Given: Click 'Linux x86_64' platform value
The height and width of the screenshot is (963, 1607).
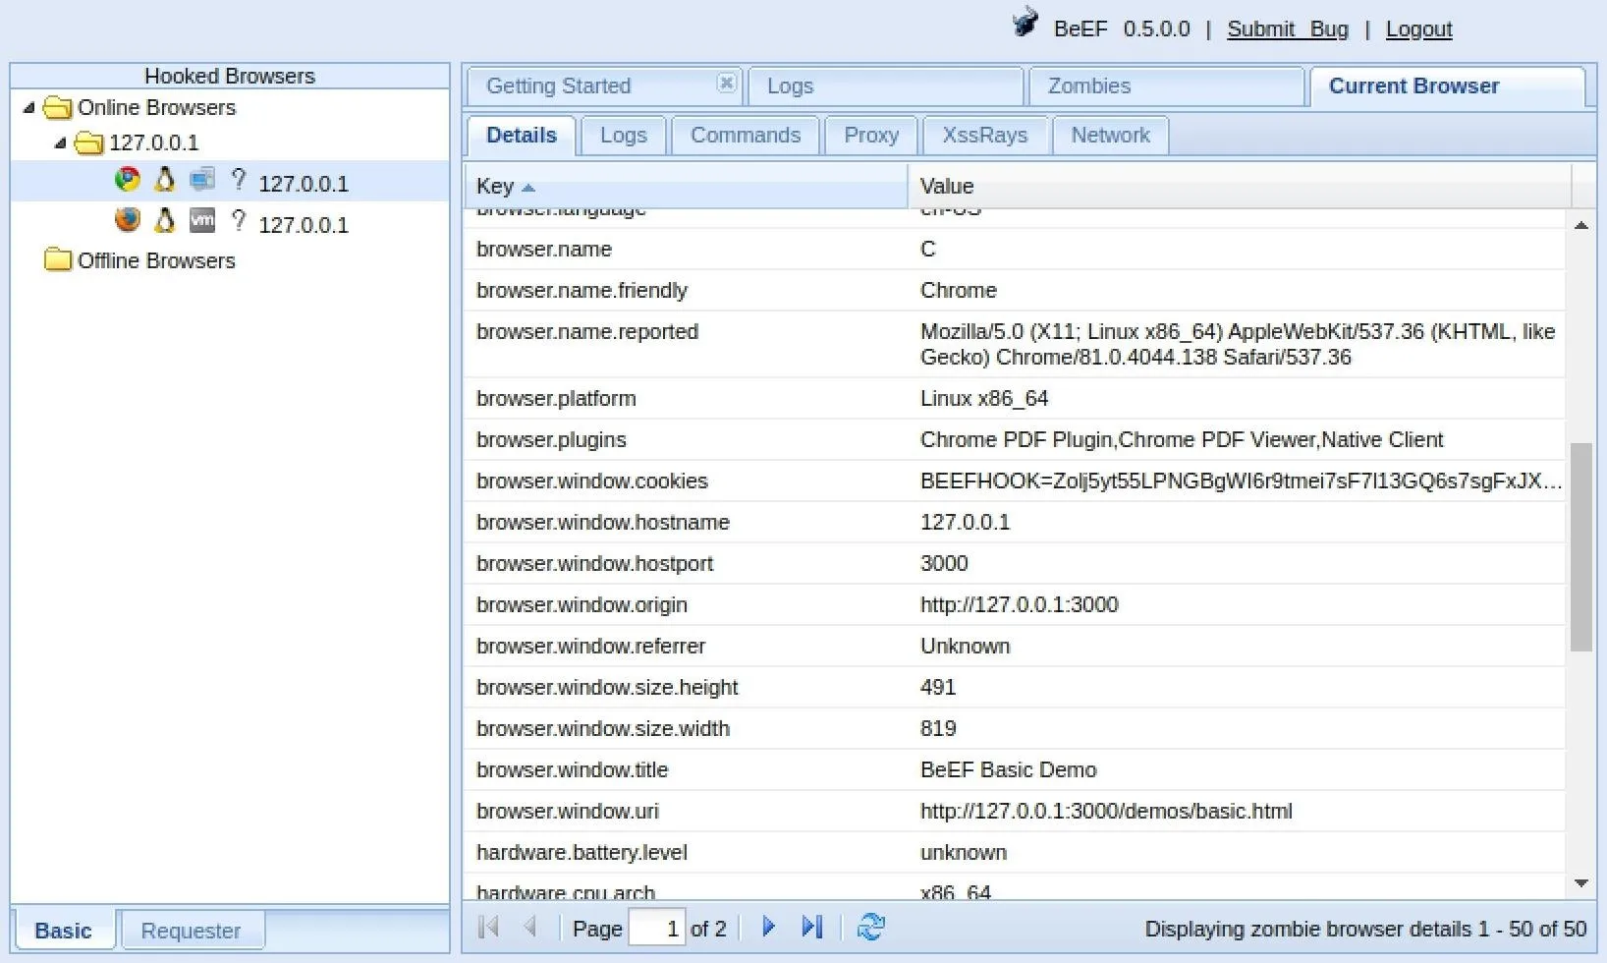Looking at the screenshot, I should pos(984,399).
